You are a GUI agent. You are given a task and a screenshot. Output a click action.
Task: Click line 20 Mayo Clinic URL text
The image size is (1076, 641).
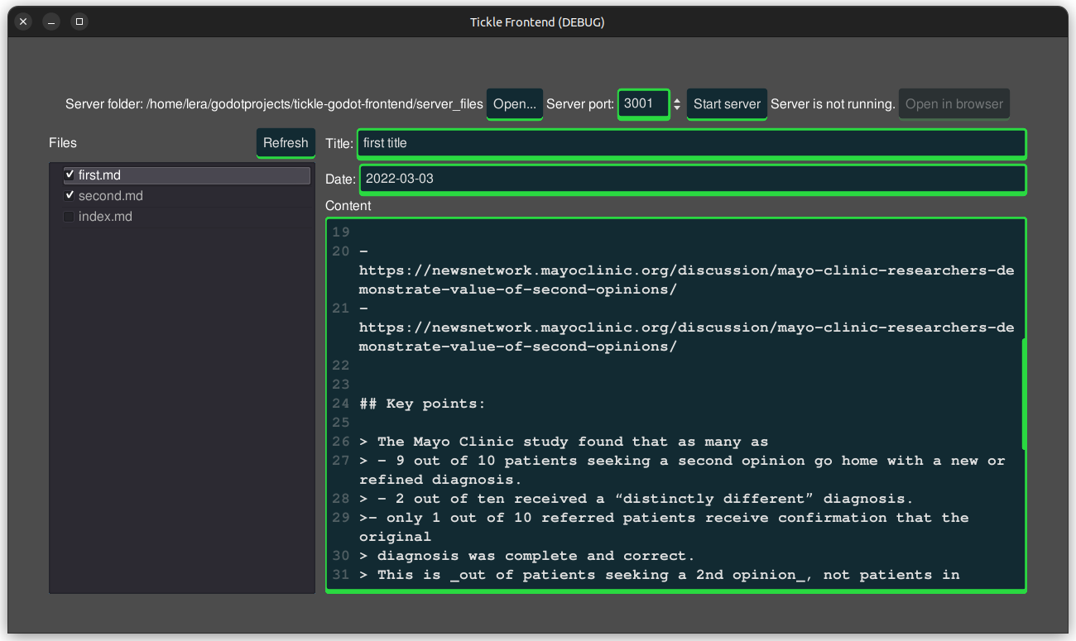685,270
